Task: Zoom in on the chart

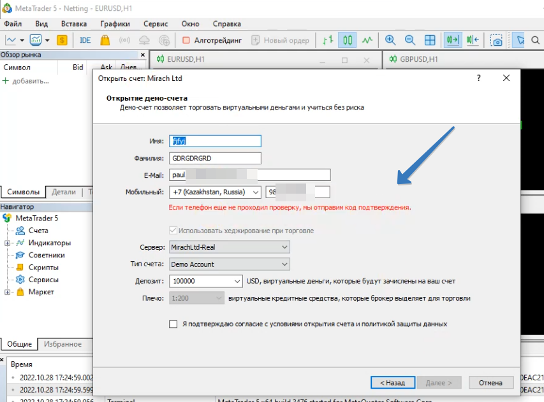Action: [x=390, y=40]
